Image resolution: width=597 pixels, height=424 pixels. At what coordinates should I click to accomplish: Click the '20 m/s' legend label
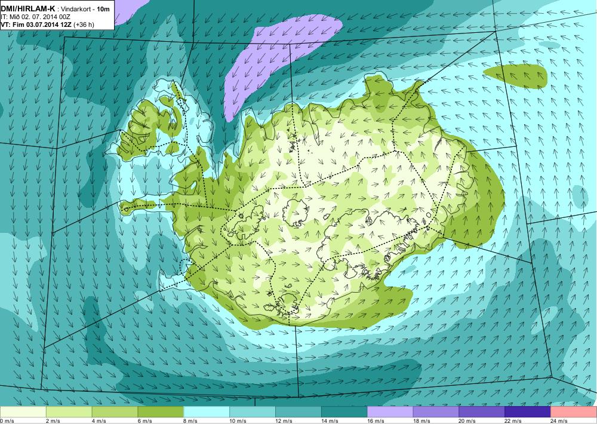click(467, 421)
